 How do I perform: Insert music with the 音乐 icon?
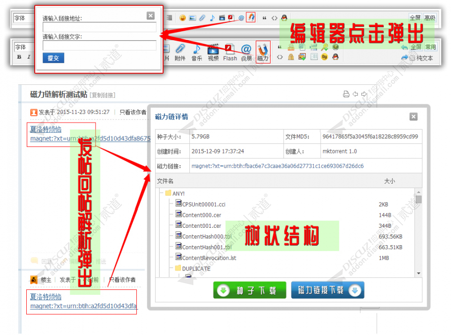[197, 51]
